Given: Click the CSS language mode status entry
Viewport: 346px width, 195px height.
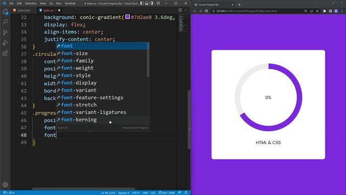Looking at the screenshot, I should (x=153, y=193).
